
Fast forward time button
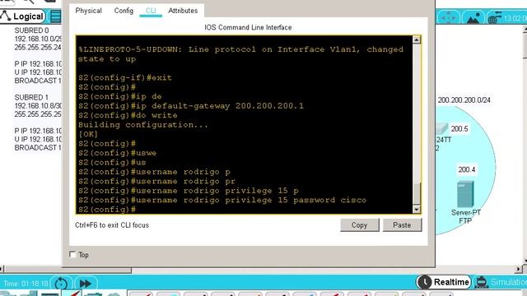[86, 284]
